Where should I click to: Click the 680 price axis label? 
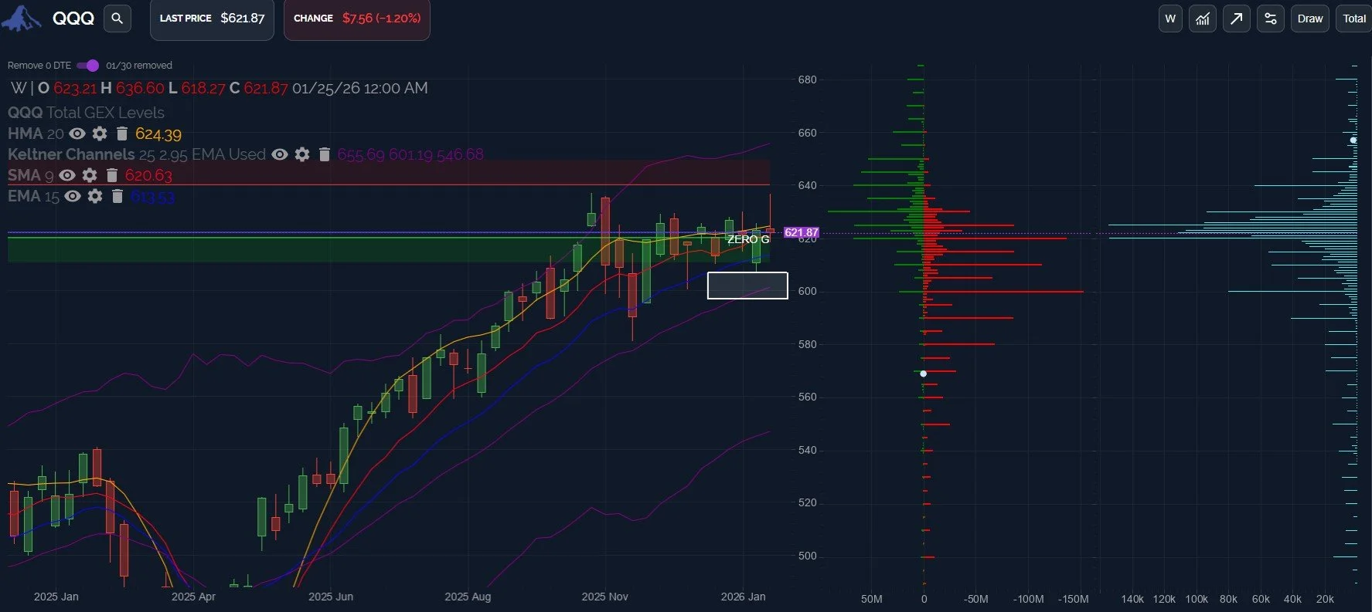[807, 79]
